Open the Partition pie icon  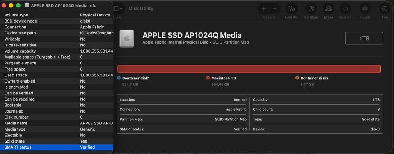[311, 9]
